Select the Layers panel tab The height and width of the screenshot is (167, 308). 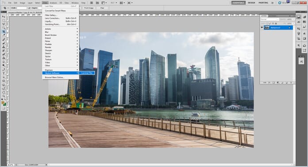pos(264,16)
